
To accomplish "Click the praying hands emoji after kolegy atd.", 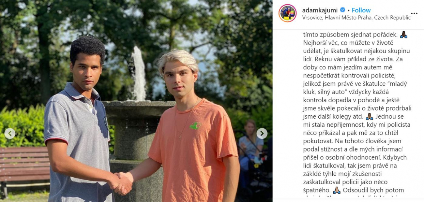I will coord(369,116).
